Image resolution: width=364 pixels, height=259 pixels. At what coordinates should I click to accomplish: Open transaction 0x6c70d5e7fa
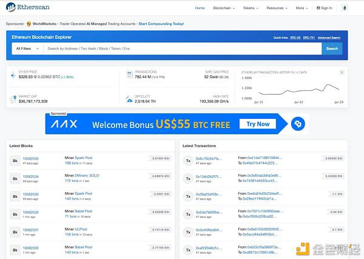pyautogui.click(x=209, y=158)
